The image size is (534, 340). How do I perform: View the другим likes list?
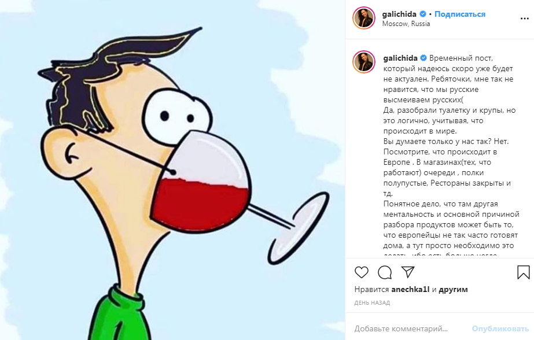453,290
